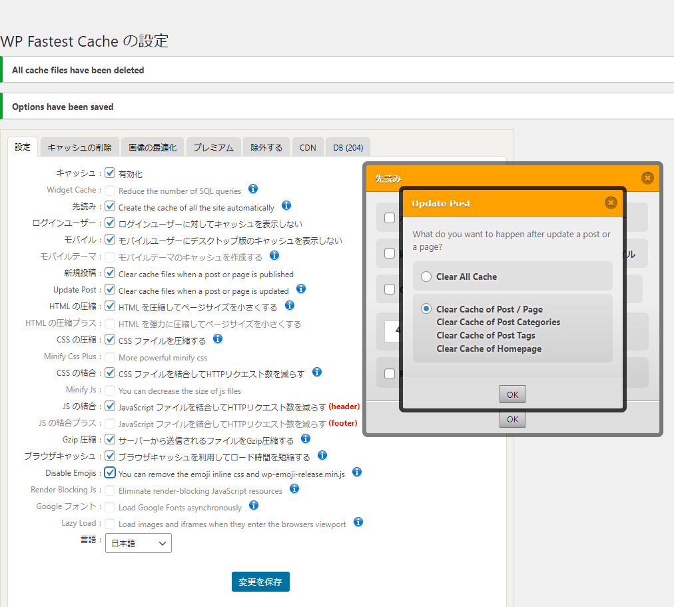This screenshot has width=674, height=607.
Task: Toggle モバイルテーマ cache checkbox
Action: 110,257
